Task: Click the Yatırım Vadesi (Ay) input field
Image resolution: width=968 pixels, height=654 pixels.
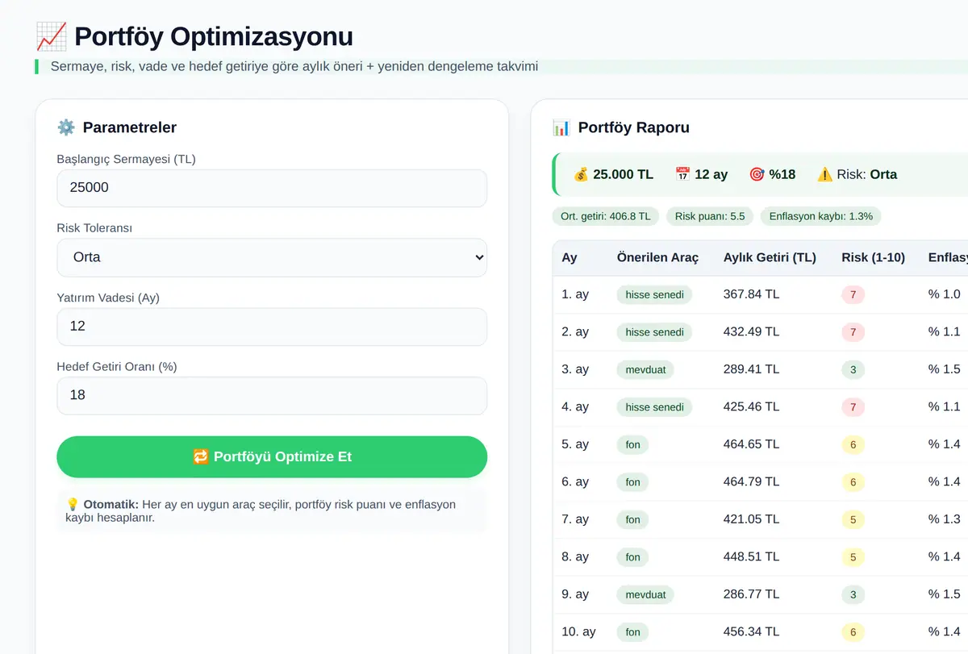Action: (272, 327)
